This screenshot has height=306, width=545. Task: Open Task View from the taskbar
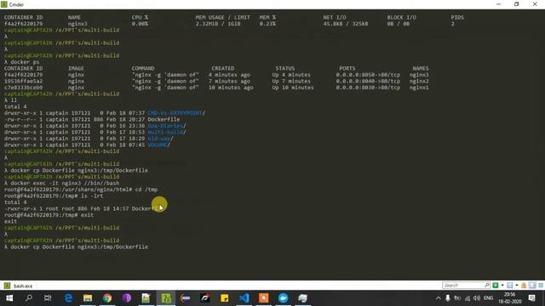tap(48, 298)
